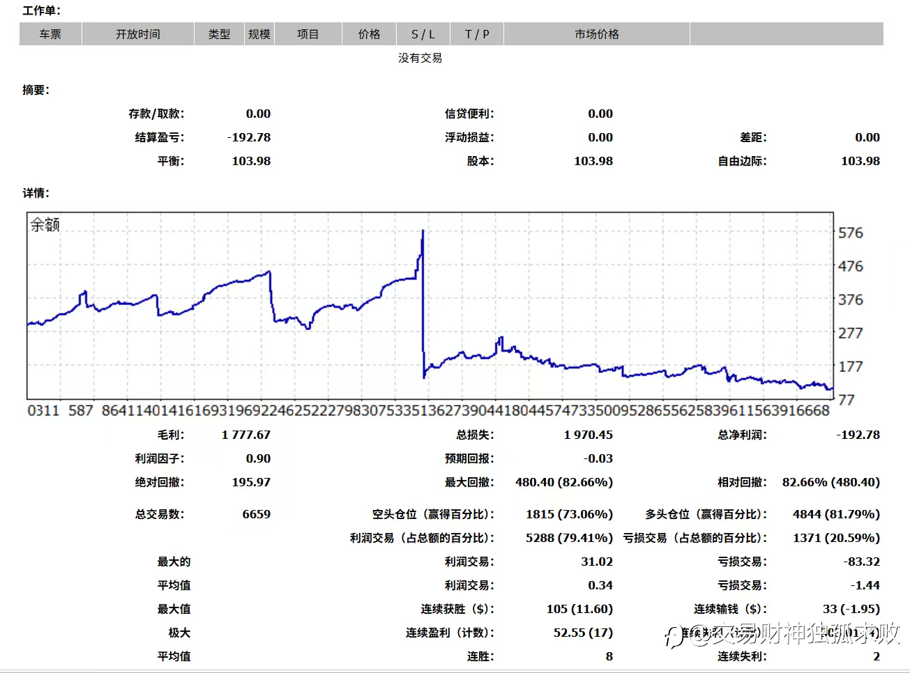Viewport: 910px width, 673px height.
Task: Click the 没有交易 empty-table message
Action: [x=420, y=58]
